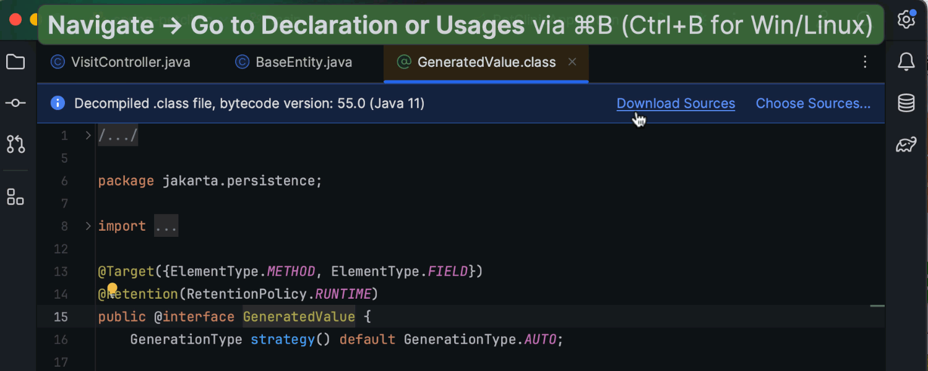
Task: Open the Commit tool window
Action: point(15,103)
